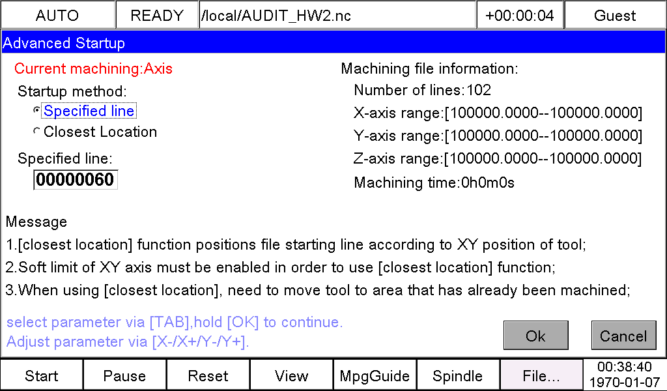Click the Startup method: label
This screenshot has height=391, width=667.
pos(72,91)
